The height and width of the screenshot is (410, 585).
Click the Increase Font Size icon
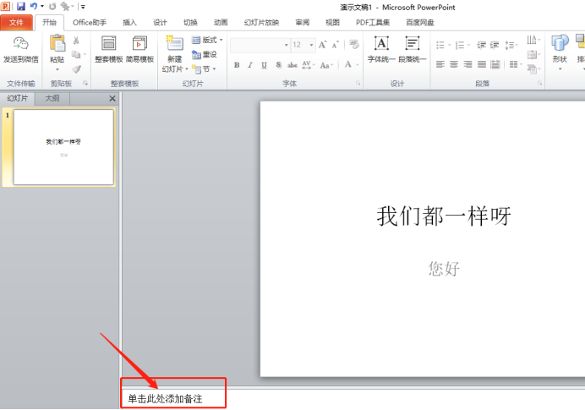pyautogui.click(x=323, y=45)
